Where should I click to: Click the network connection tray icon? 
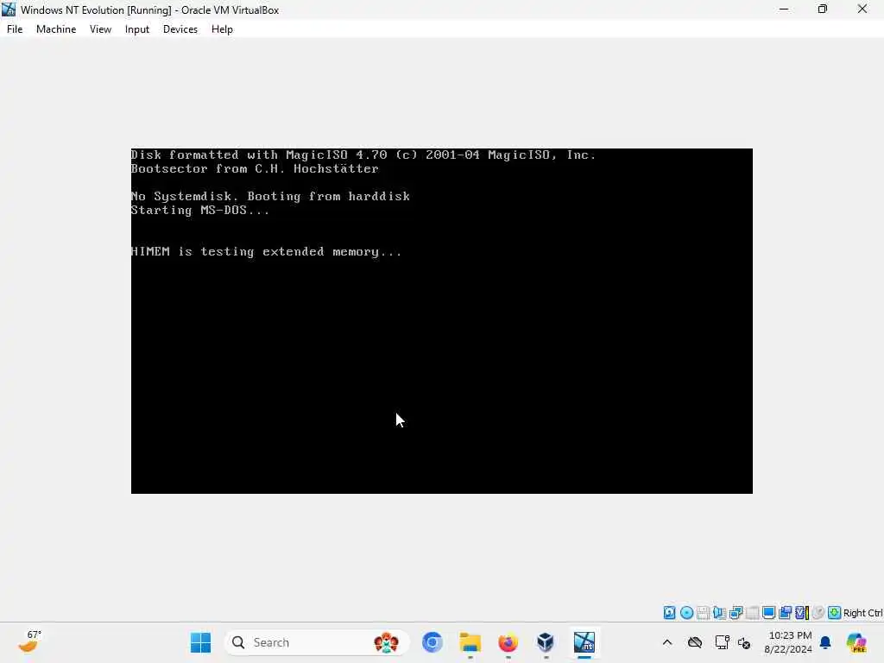coord(723,642)
